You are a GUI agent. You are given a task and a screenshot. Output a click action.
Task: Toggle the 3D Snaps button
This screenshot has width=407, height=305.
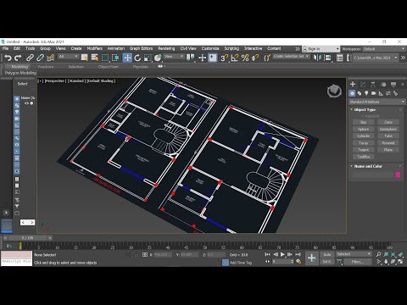(x=225, y=58)
